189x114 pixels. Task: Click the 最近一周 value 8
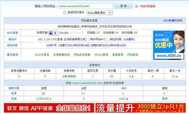(x=152, y=76)
